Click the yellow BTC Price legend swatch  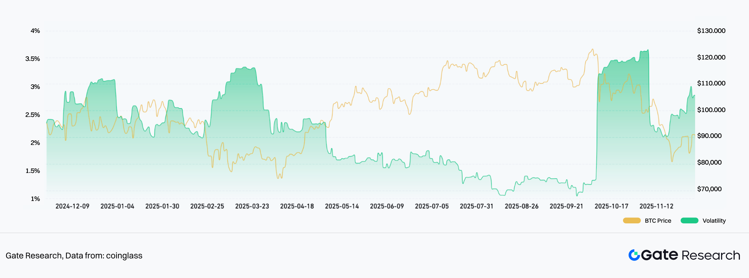click(x=632, y=221)
